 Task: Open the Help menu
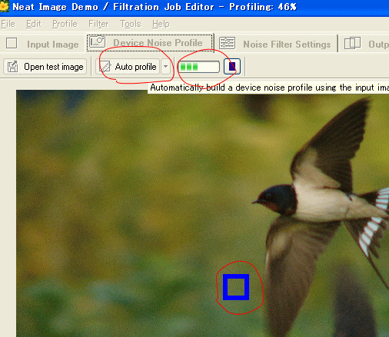click(x=161, y=24)
